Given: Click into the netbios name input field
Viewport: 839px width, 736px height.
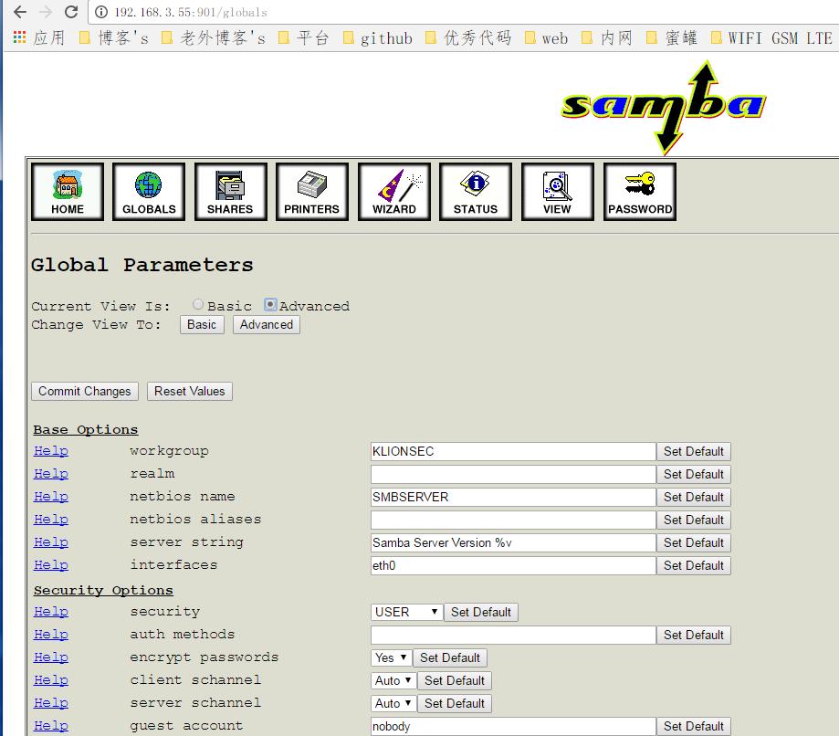Looking at the screenshot, I should [x=513, y=497].
